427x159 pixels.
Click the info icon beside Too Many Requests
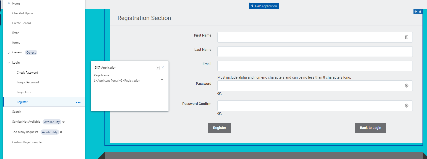click(x=61, y=132)
